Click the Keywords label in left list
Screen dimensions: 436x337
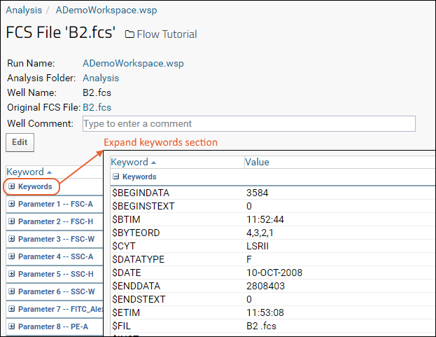coord(35,186)
